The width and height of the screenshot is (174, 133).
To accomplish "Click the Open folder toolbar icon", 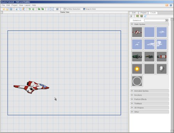I will [x=7, y=9].
